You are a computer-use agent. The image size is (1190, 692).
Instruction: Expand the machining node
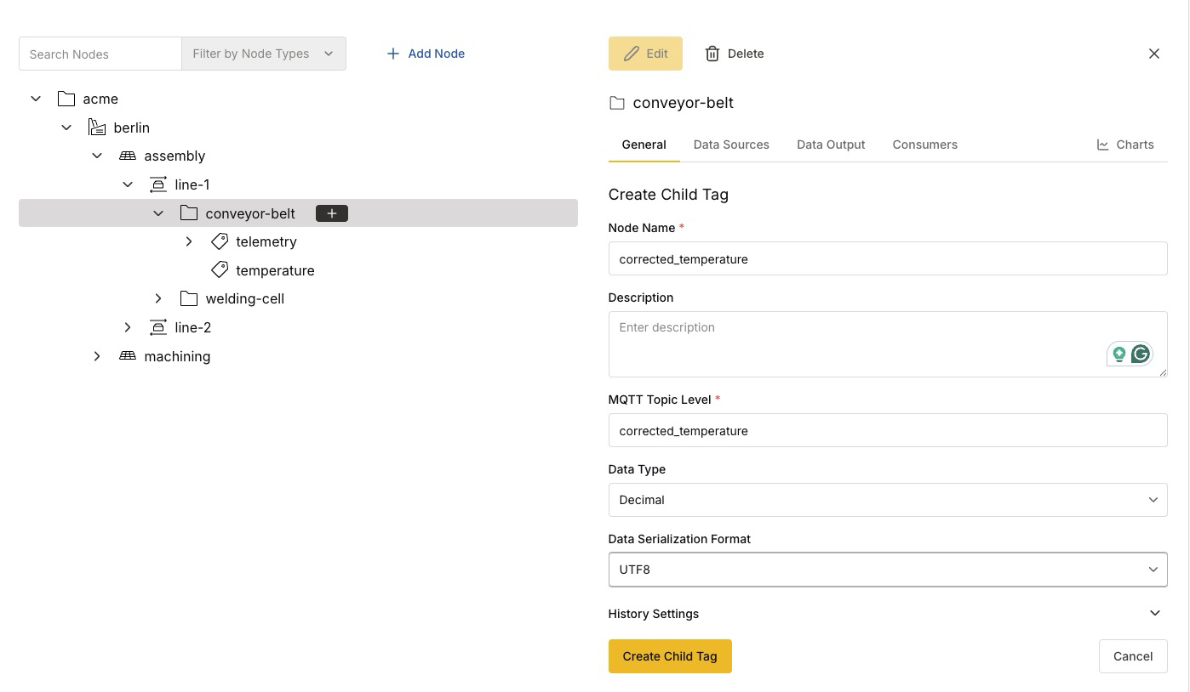[x=97, y=356]
